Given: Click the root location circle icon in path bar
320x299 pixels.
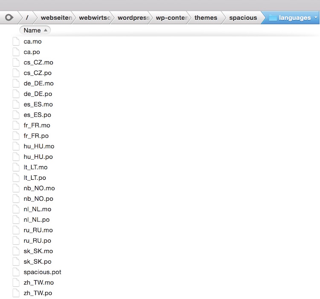Looking at the screenshot, I should pyautogui.click(x=9, y=18).
